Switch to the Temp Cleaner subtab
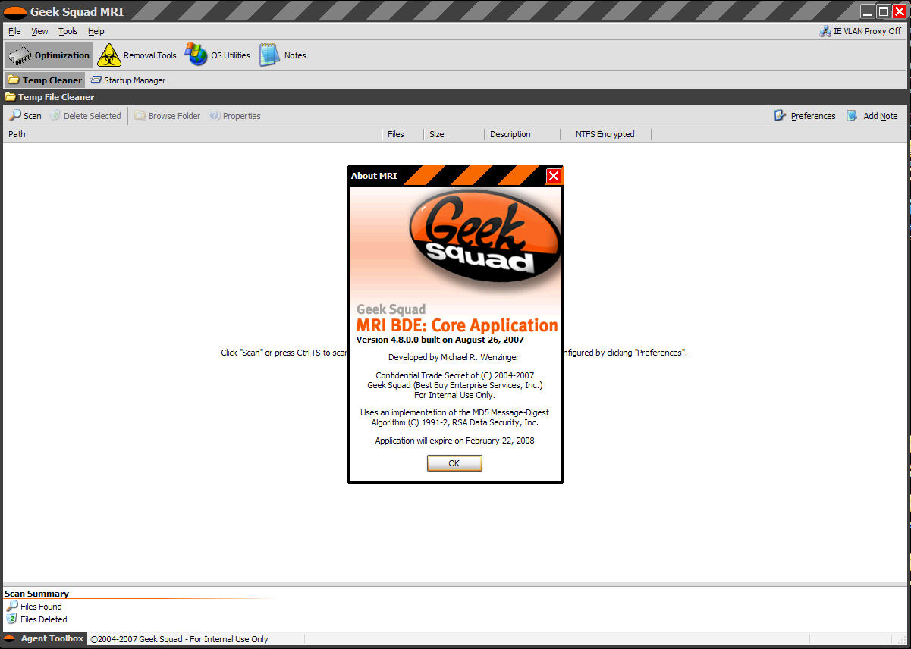Viewport: 911px width, 649px height. point(44,80)
